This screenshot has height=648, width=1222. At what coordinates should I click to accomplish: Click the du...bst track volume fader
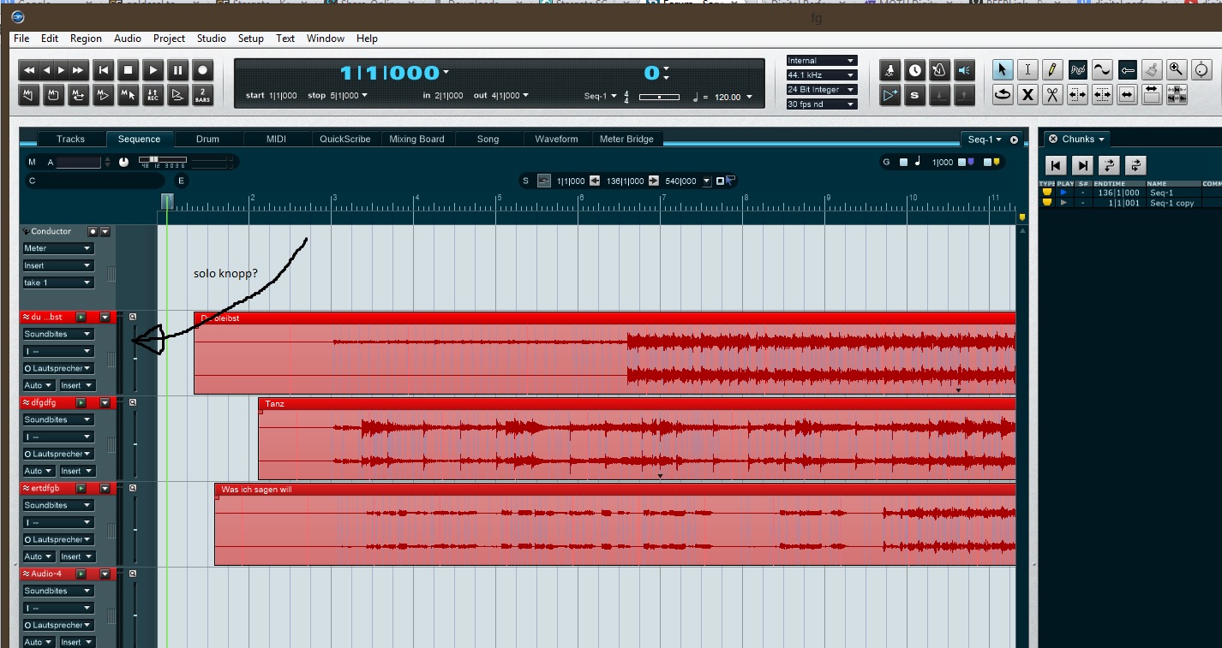pyautogui.click(x=135, y=357)
